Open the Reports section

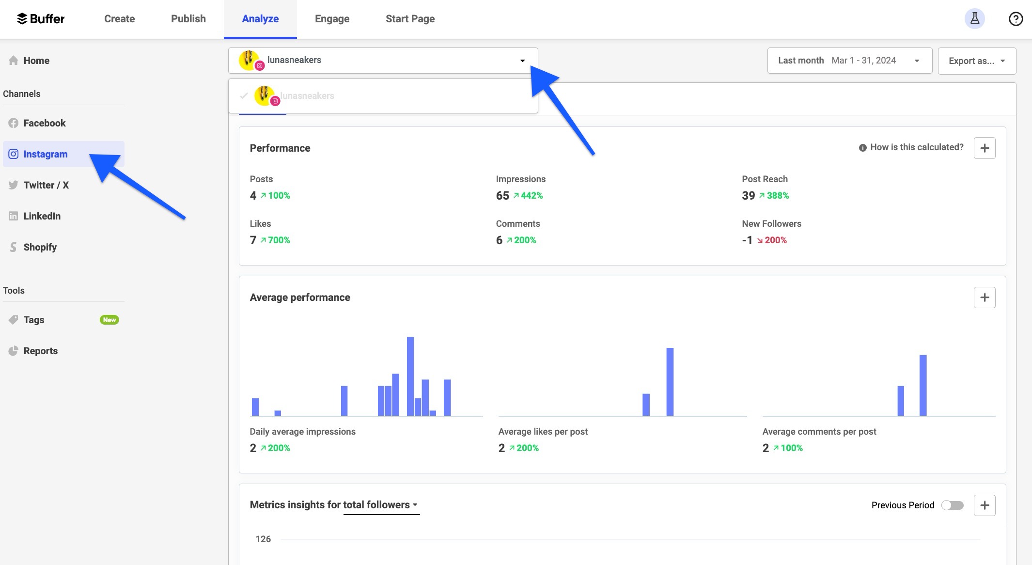pos(41,350)
